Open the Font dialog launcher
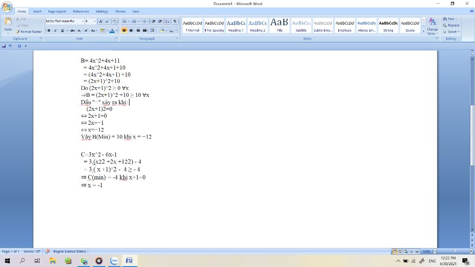475x267 pixels. pos(116,38)
